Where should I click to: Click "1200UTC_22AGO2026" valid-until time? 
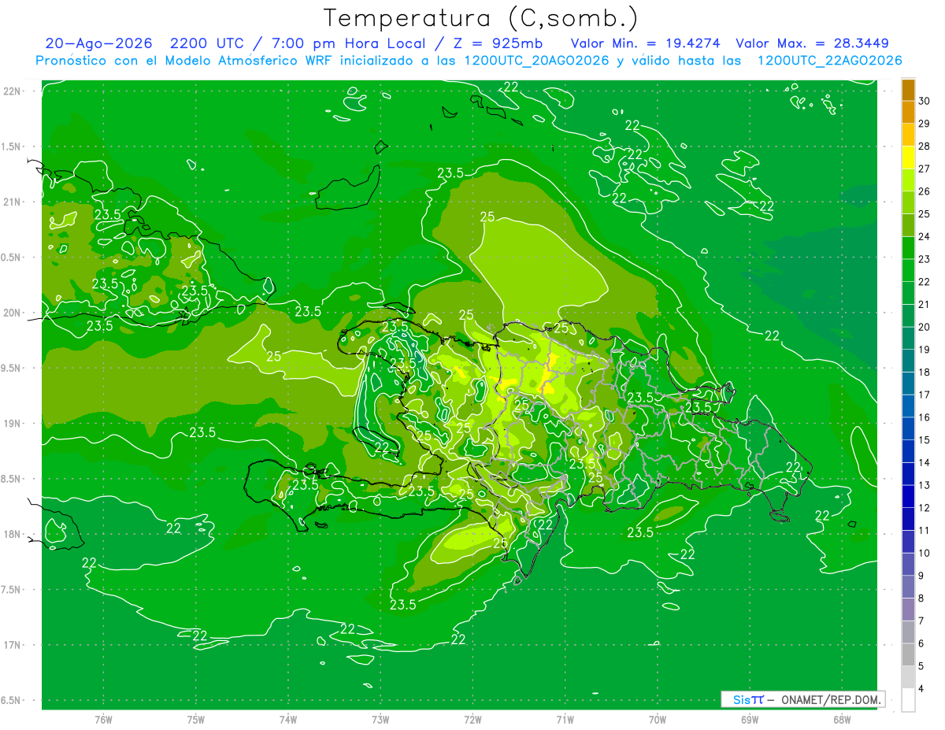coord(829,61)
